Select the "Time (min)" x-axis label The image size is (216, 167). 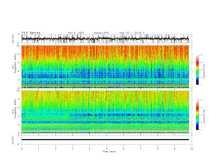pyautogui.click(x=109, y=151)
